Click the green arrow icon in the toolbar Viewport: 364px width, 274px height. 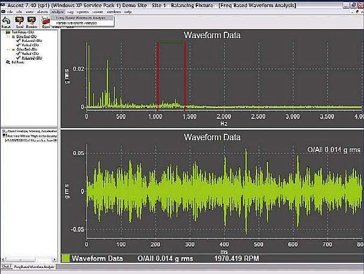[6, 21]
